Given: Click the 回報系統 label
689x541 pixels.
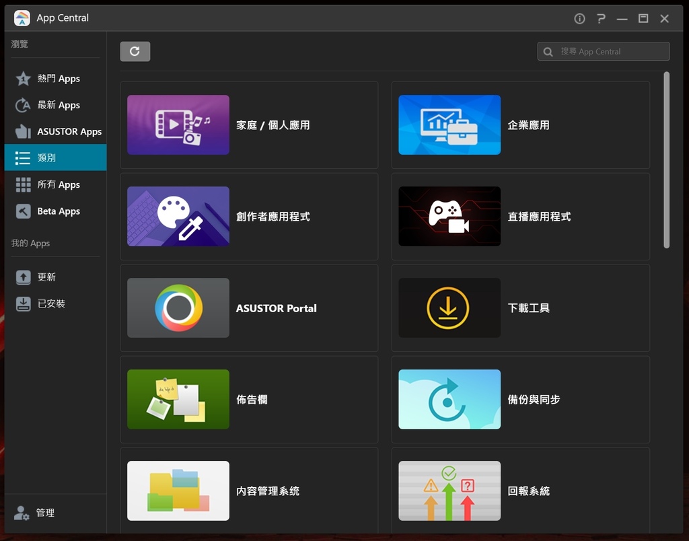Looking at the screenshot, I should coord(529,491).
